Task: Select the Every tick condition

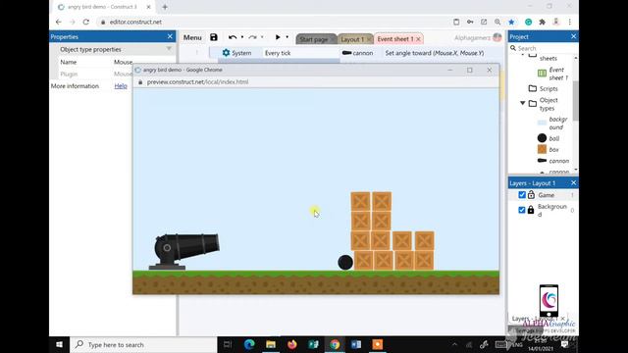Action: point(278,53)
